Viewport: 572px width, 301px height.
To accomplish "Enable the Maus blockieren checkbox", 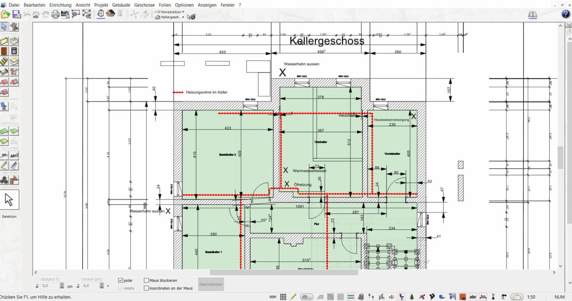I will (x=146, y=280).
